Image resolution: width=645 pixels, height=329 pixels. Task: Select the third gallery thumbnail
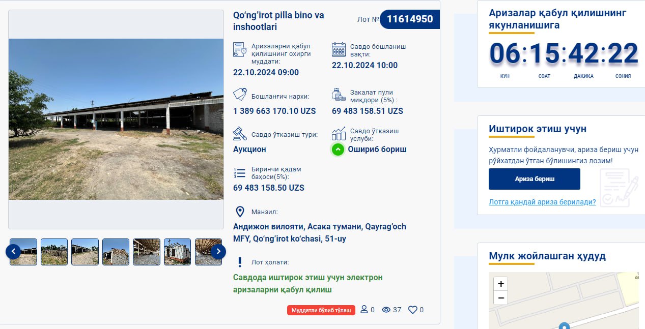pos(85,252)
